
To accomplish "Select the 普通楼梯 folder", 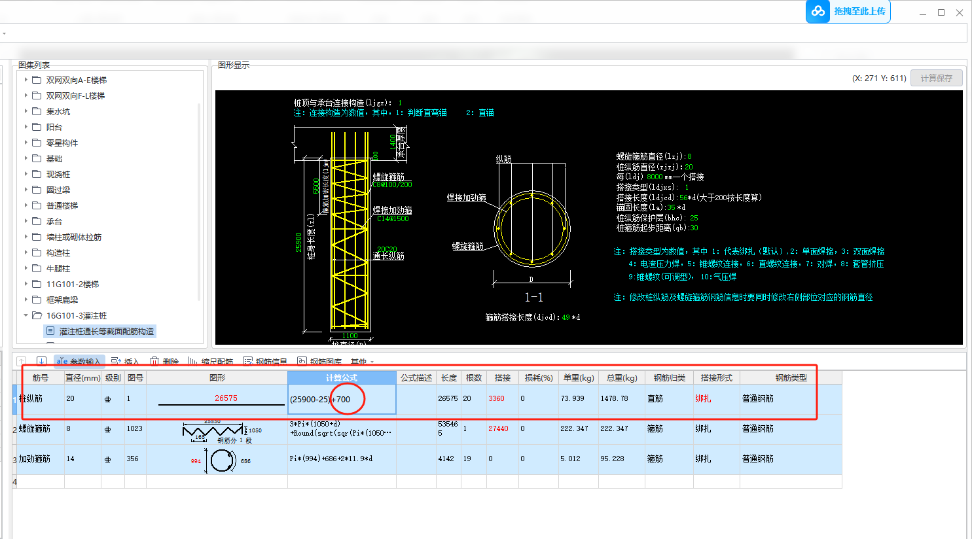I will point(62,205).
